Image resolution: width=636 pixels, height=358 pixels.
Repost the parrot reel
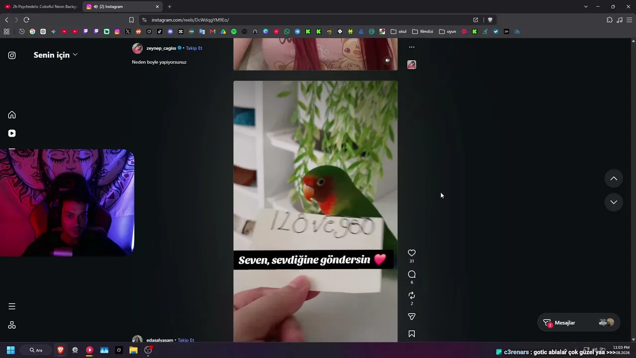click(x=411, y=295)
